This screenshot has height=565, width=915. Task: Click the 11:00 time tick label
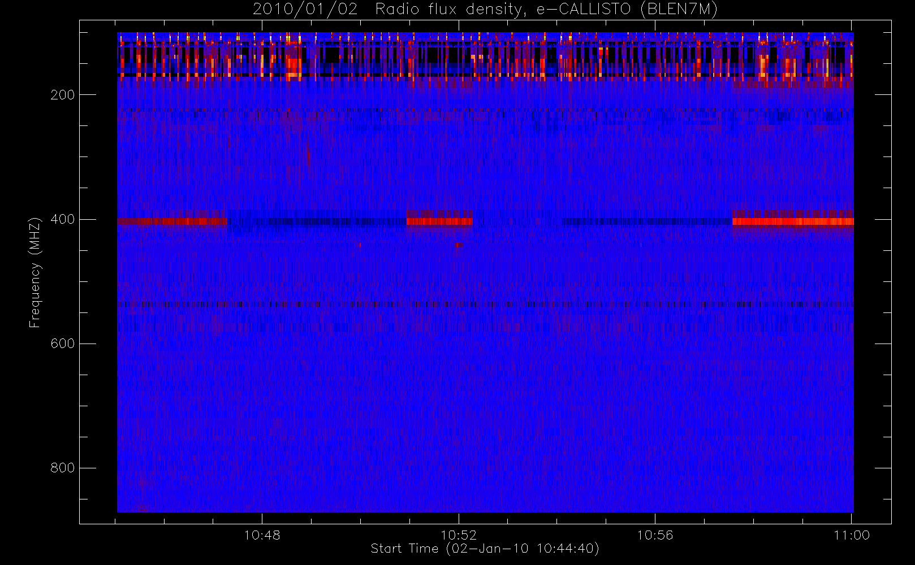pos(852,535)
